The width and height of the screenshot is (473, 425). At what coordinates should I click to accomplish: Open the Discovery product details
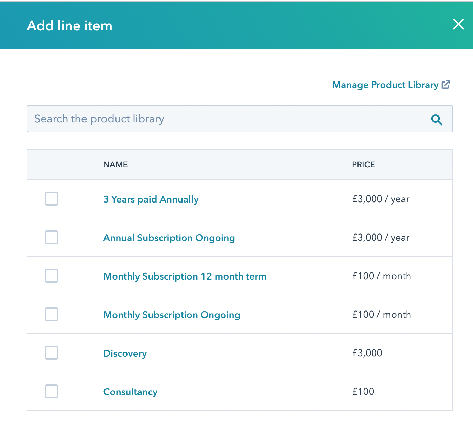125,353
